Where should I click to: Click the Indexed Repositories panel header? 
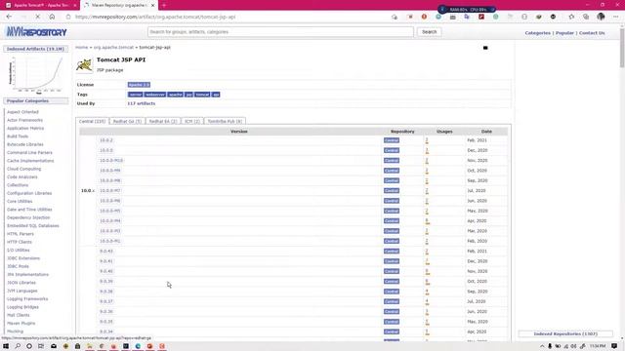click(565, 333)
